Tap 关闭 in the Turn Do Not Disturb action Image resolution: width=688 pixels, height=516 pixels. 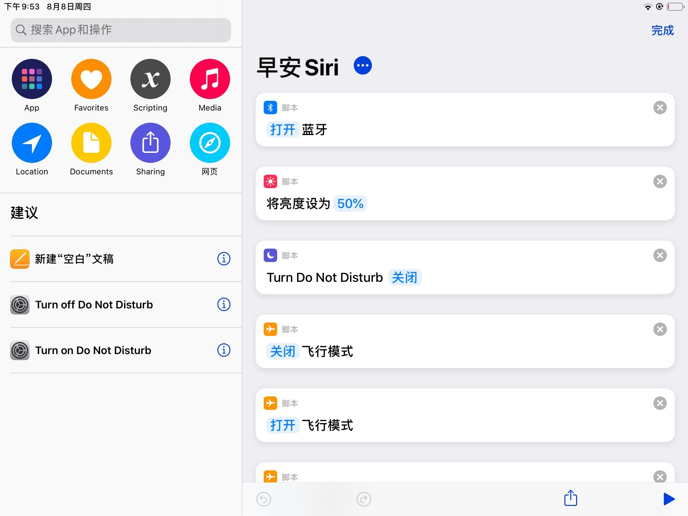(405, 277)
